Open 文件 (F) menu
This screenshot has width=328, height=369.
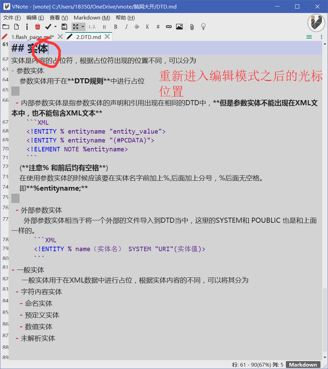click(12, 18)
